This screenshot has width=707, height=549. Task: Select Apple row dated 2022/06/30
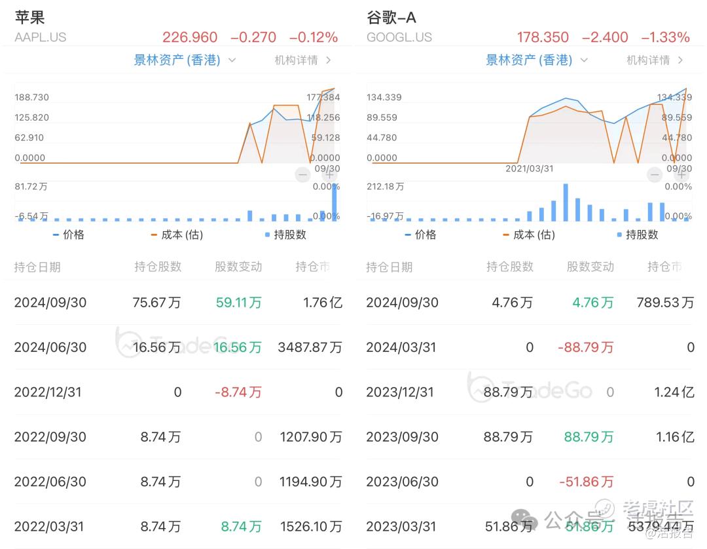(178, 482)
